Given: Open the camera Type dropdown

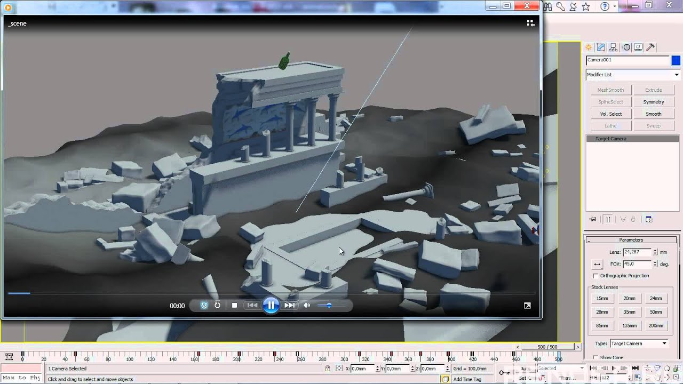Looking at the screenshot, I should 639,343.
